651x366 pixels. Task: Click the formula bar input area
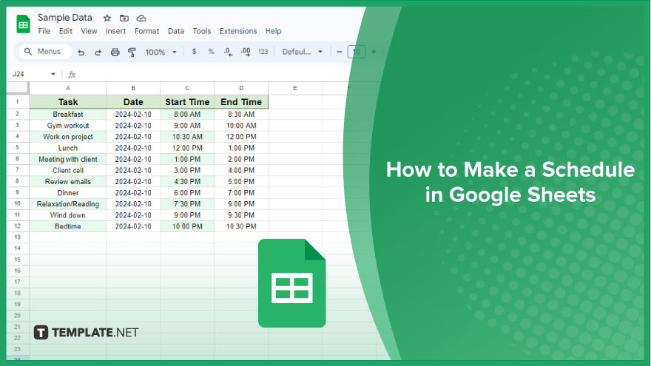point(214,74)
